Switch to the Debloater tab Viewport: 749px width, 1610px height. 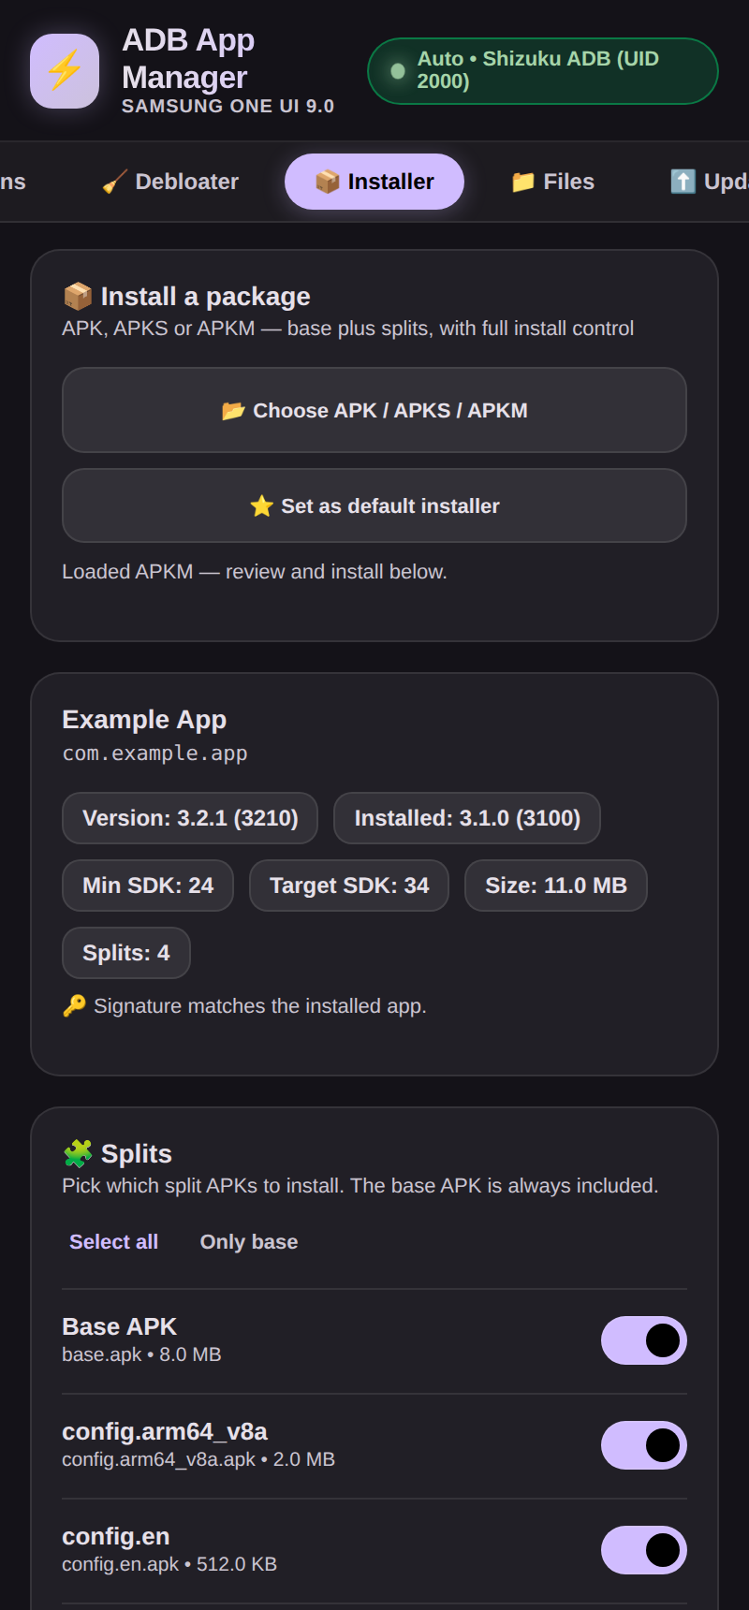(170, 182)
